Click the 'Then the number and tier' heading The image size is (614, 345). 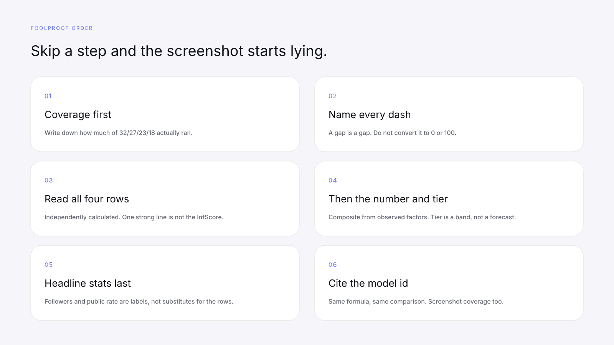click(x=388, y=199)
